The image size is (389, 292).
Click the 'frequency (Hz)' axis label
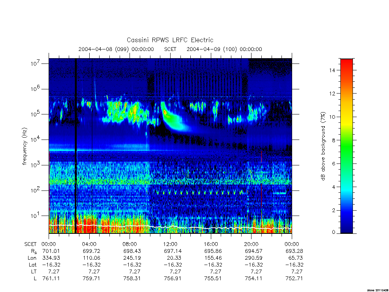[x=24, y=146]
